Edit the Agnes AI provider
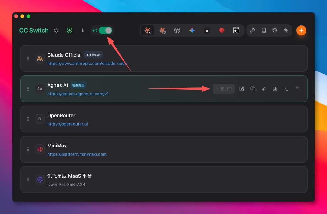 242,89
